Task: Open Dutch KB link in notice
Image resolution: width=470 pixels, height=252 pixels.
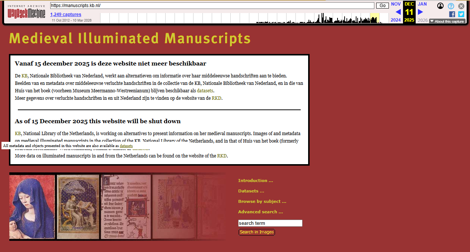Action: pos(25,76)
